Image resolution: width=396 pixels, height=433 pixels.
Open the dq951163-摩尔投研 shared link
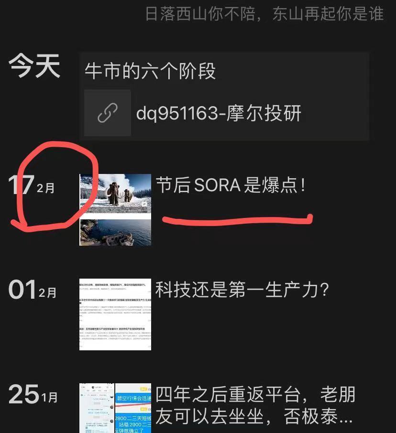(218, 113)
